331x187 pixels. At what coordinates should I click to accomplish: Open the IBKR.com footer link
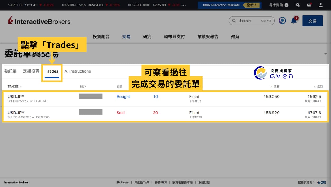pyautogui.click(x=122, y=182)
